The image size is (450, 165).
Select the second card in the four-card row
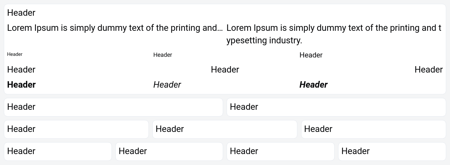169,152
